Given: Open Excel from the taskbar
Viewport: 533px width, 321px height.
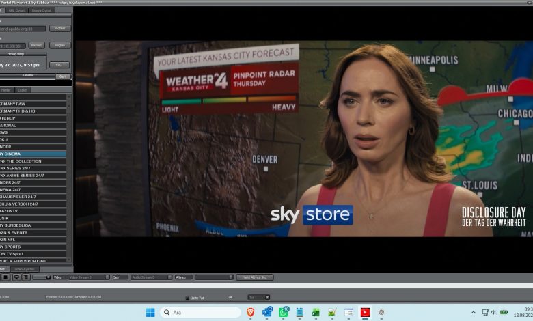Looking at the screenshot, I should 316,312.
